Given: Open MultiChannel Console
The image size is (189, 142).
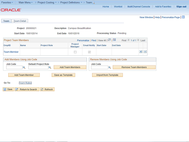Looking at the screenshot, I should (139, 7).
